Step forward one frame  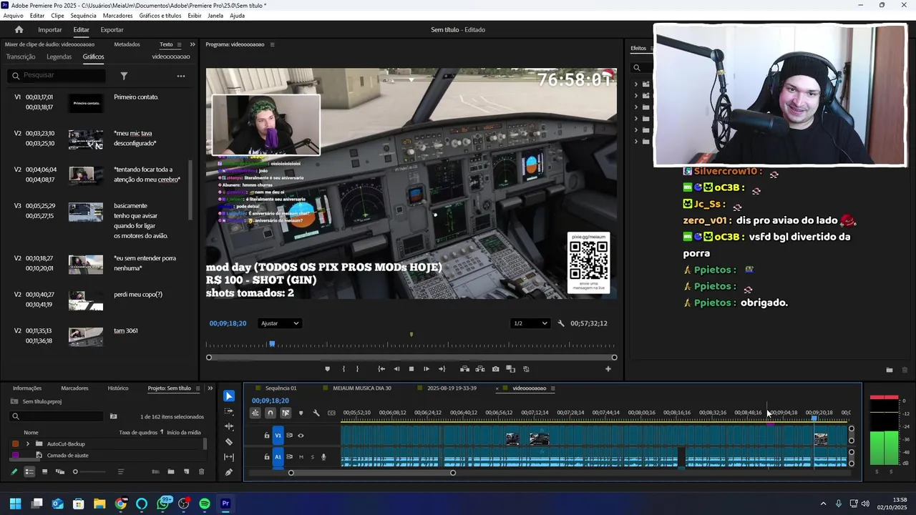click(427, 369)
